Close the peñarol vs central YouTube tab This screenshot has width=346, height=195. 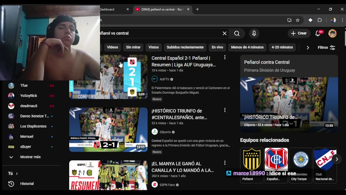[188, 9]
